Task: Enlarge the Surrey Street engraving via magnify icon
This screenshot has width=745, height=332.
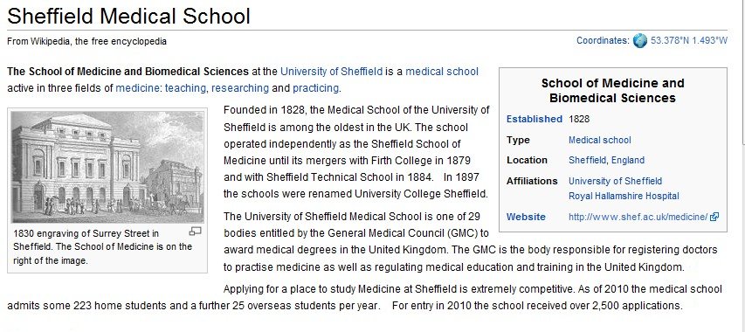Action: point(196,232)
